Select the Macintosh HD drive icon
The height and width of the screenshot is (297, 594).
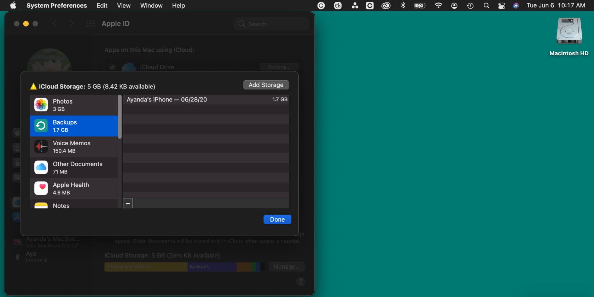point(569,31)
